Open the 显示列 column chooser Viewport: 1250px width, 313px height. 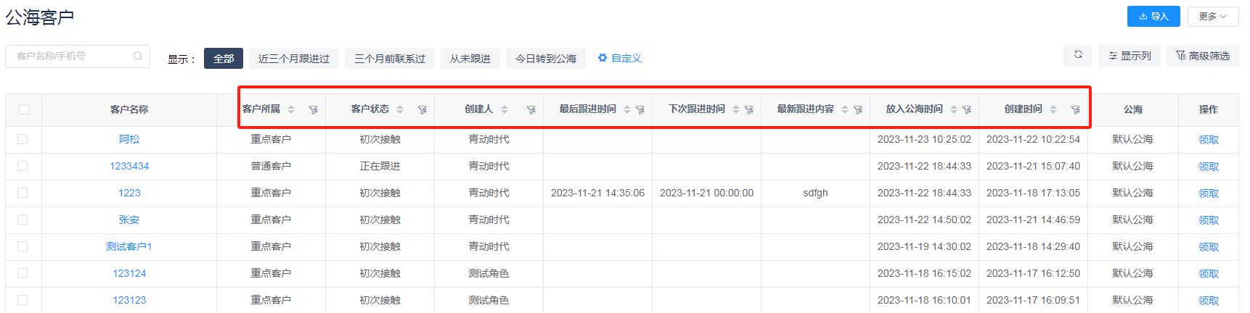pyautogui.click(x=1130, y=56)
